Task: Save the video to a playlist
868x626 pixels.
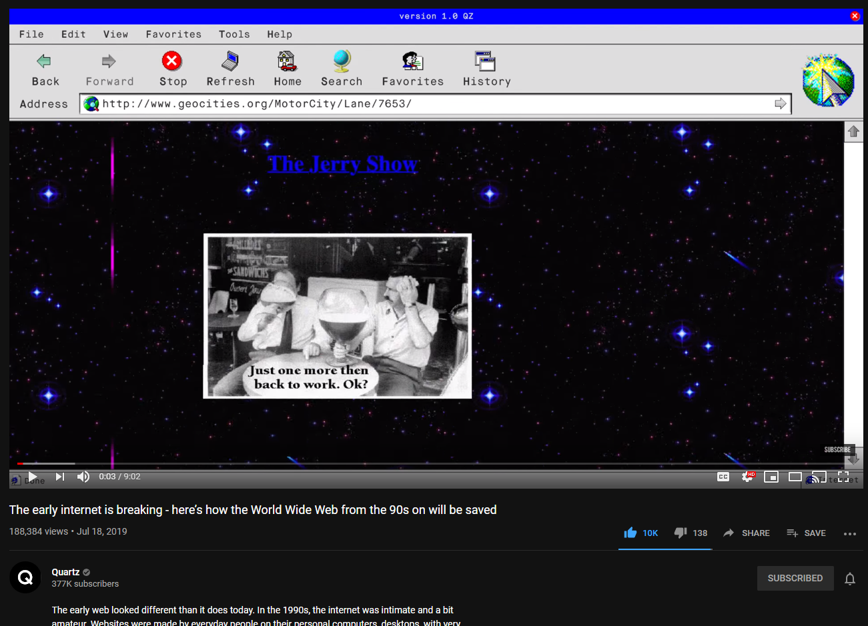Action: coord(806,533)
